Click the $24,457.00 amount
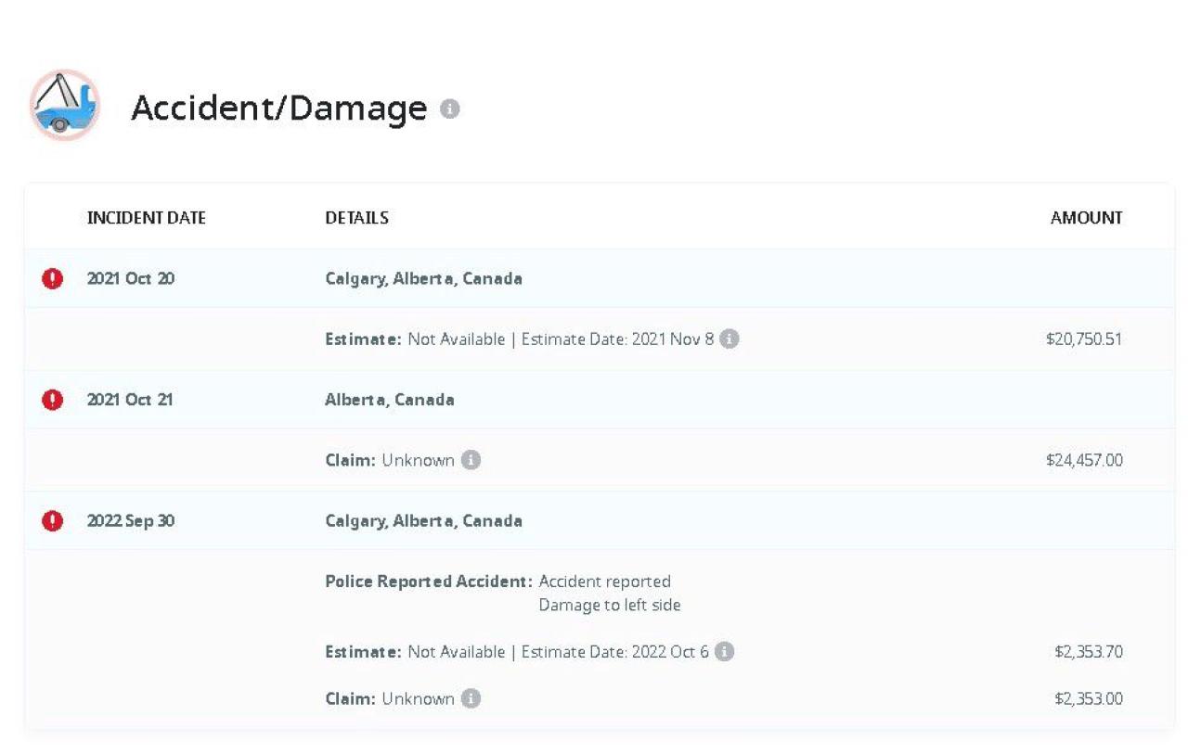The width and height of the screenshot is (1188, 754). click(x=1084, y=460)
